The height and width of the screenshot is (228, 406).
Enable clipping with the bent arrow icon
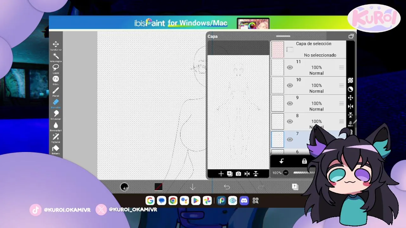coord(281,161)
